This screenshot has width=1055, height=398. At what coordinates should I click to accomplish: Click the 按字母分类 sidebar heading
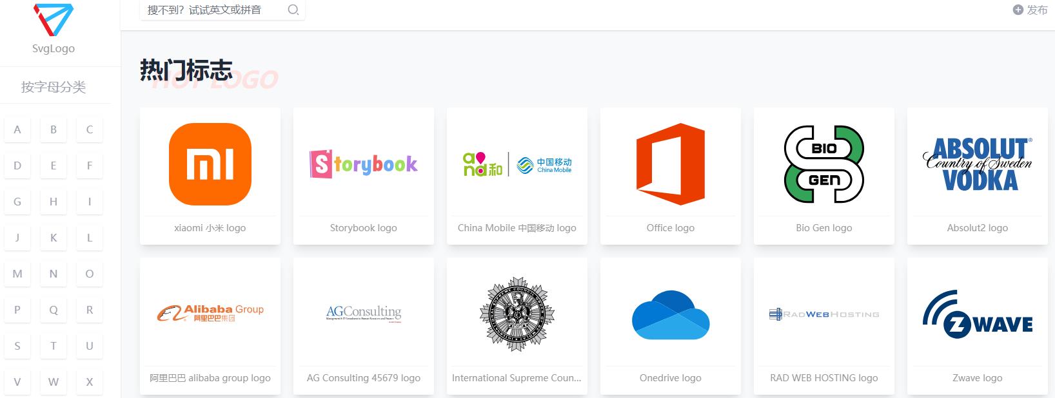click(x=54, y=87)
